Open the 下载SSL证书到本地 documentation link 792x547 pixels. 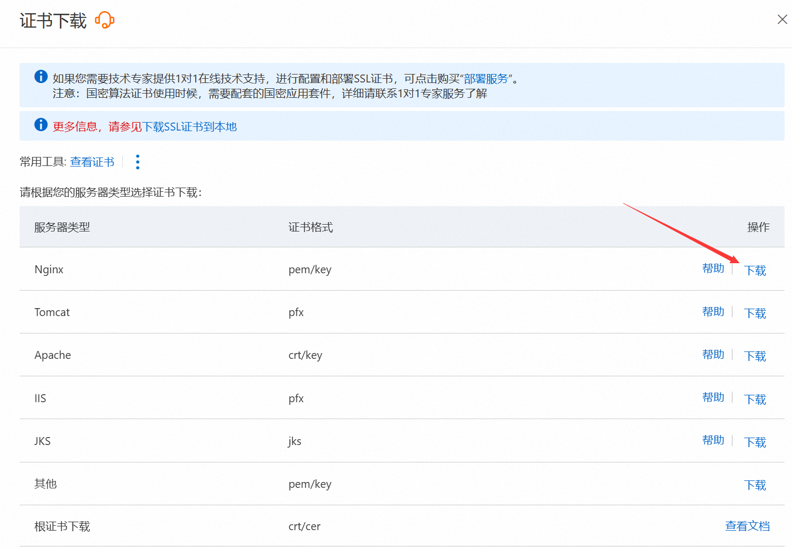pos(189,127)
